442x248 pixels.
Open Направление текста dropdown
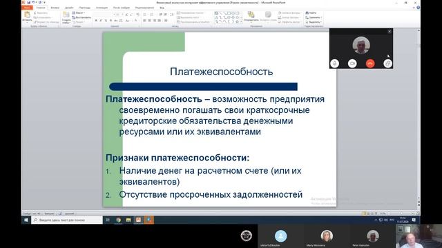coord(191,13)
